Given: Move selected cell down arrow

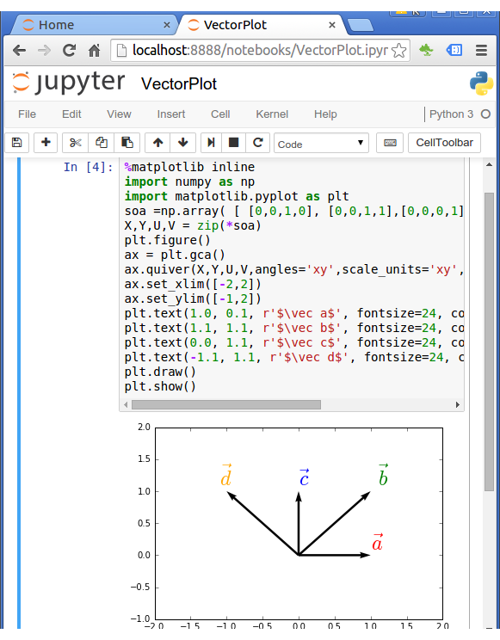Looking at the screenshot, I should pos(183,143).
